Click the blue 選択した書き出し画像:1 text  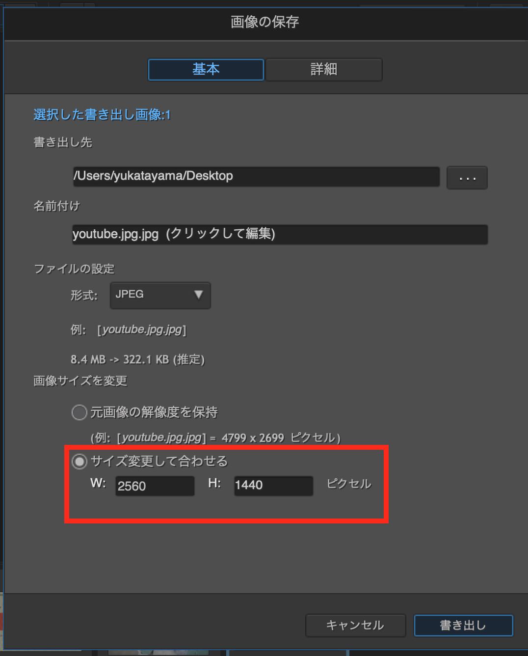102,115
